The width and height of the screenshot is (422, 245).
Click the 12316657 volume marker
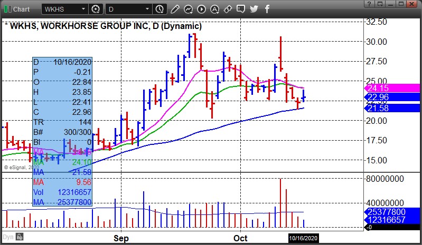(x=392, y=220)
